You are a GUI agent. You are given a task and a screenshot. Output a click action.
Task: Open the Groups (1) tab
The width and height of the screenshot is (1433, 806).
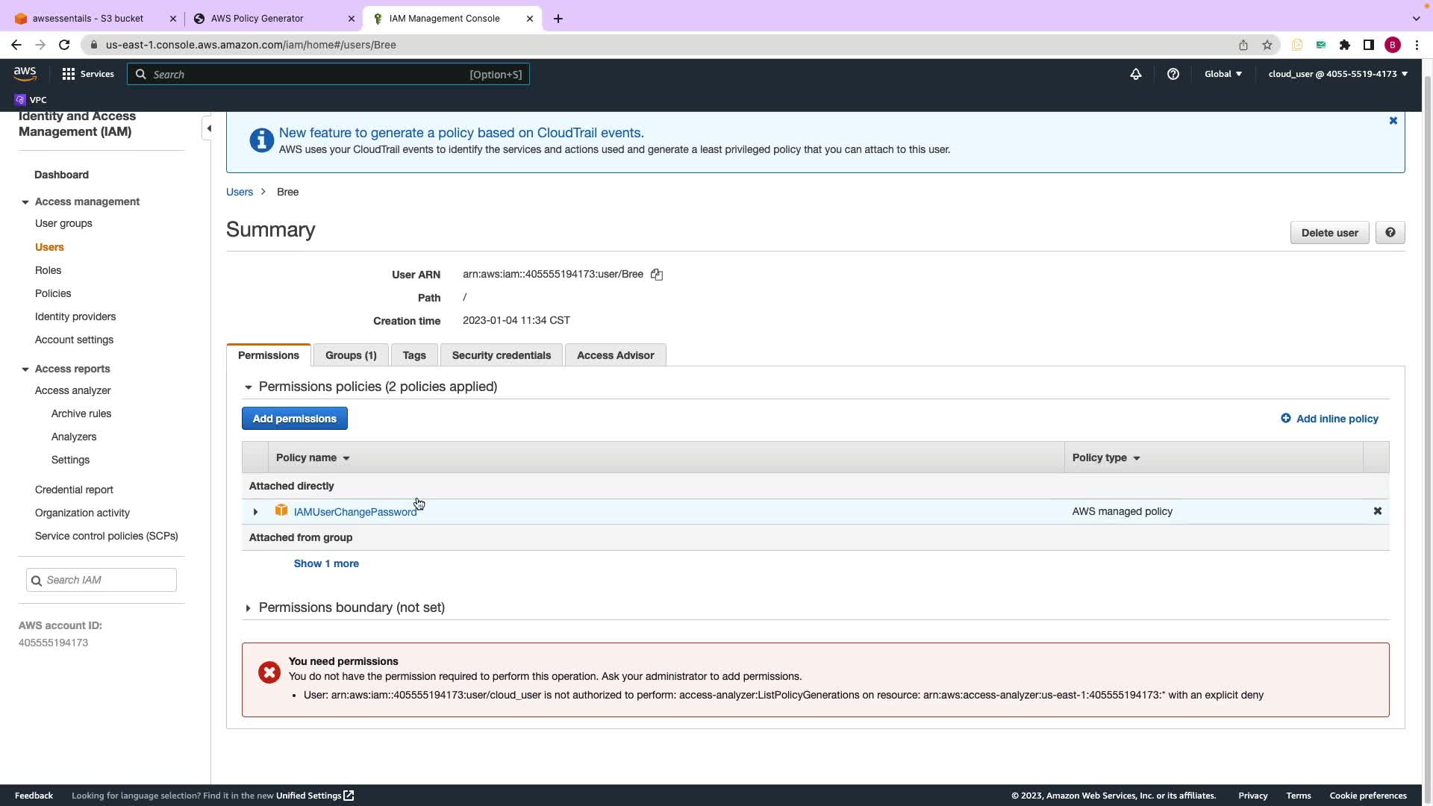click(351, 355)
